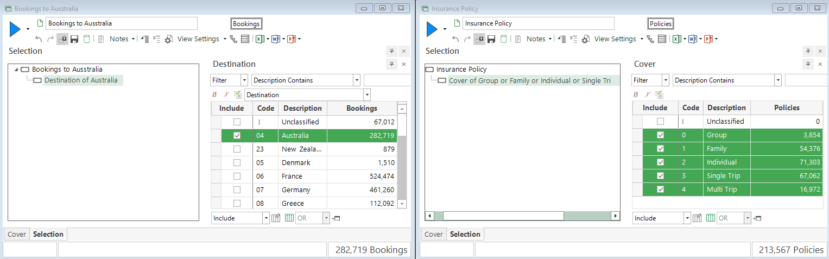Tick the New Zealand row checkbox
The image size is (829, 259).
point(237,149)
